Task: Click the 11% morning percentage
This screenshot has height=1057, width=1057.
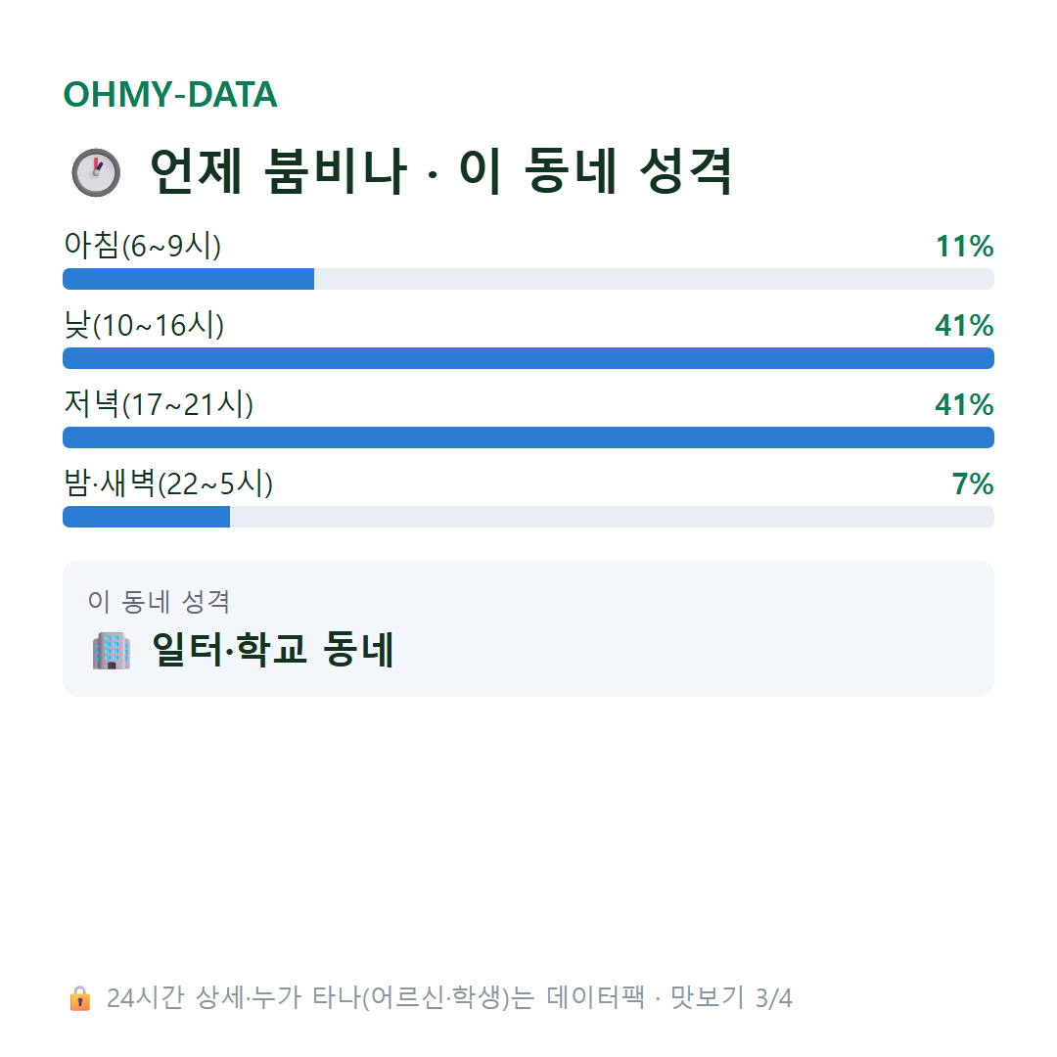Action: (x=964, y=246)
